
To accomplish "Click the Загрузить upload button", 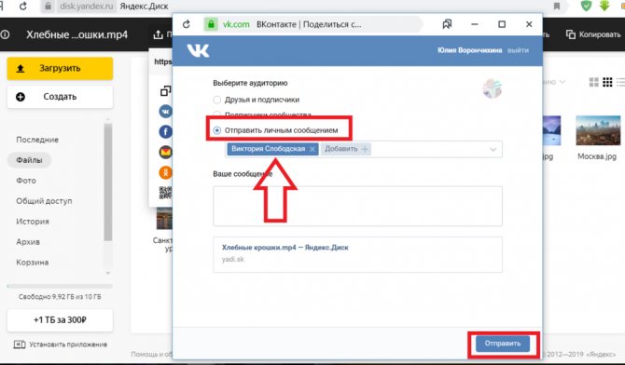I will click(60, 69).
